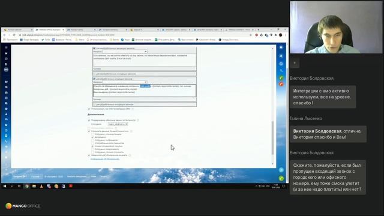Open the Сотрудник employee dropdown
Viewport: 384px width, 216px height.
118,124
